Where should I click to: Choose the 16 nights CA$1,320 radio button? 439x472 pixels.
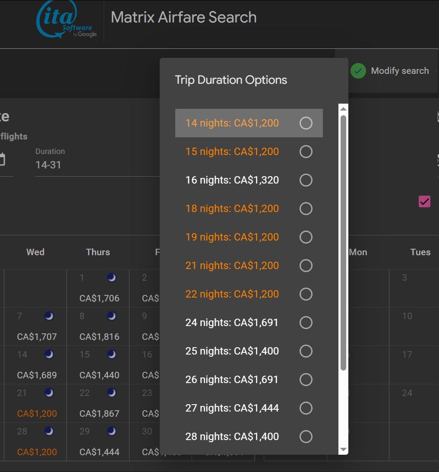point(306,180)
